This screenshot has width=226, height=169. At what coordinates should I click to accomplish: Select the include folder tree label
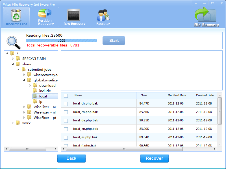tap(45, 91)
